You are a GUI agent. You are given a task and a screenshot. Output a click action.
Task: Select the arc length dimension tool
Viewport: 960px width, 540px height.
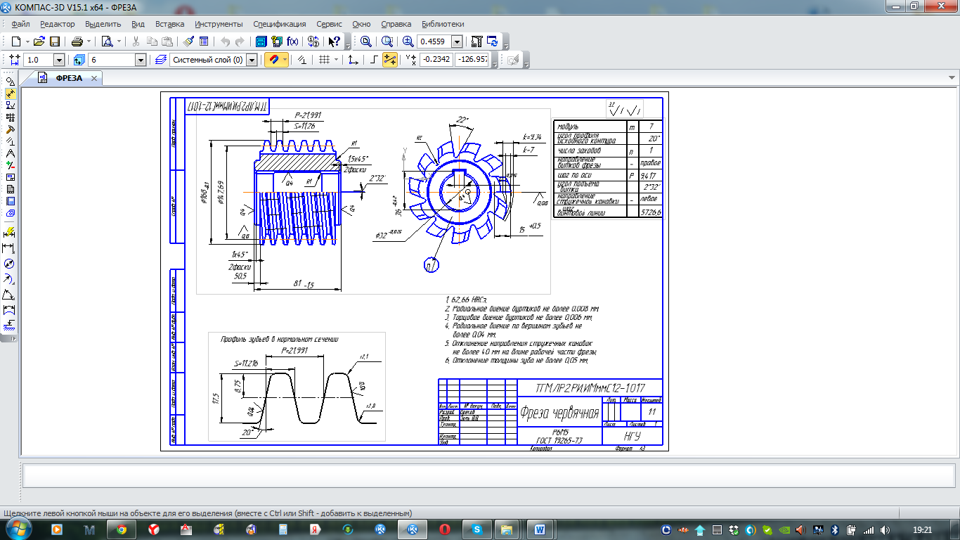coord(9,311)
